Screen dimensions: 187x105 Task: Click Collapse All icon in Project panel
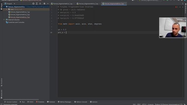(x=40, y=4)
